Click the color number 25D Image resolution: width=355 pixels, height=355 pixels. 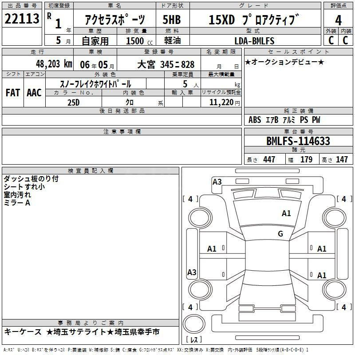pyautogui.click(x=73, y=103)
